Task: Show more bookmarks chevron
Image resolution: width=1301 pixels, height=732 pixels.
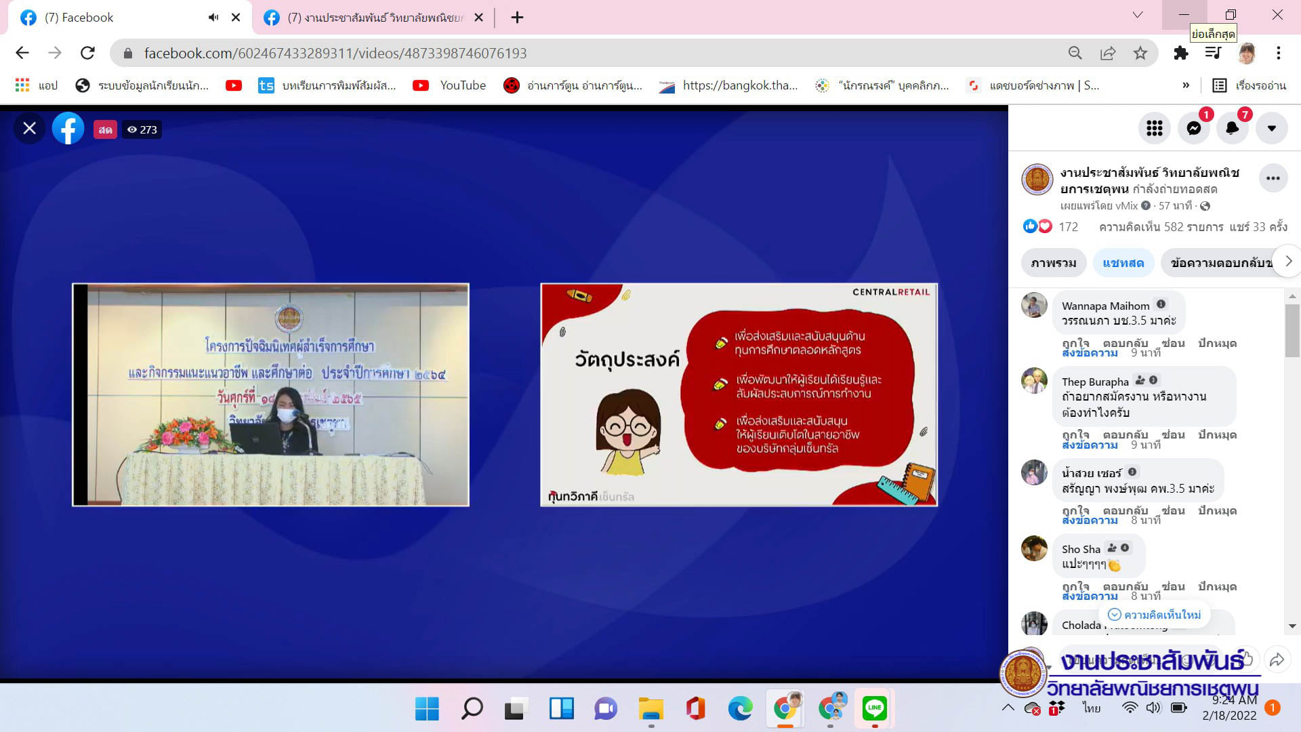Action: 1186,85
